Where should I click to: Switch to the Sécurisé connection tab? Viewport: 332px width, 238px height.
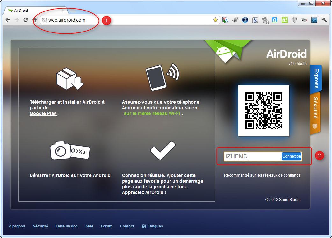(315, 113)
